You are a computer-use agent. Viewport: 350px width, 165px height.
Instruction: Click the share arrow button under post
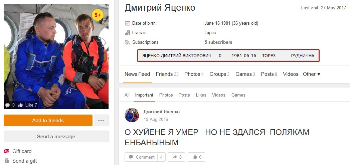[176, 157]
